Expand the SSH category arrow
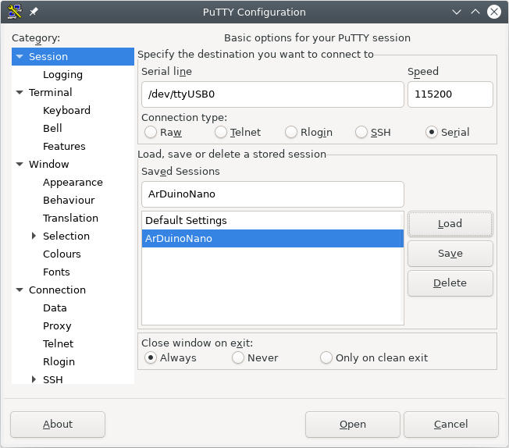 coord(34,379)
